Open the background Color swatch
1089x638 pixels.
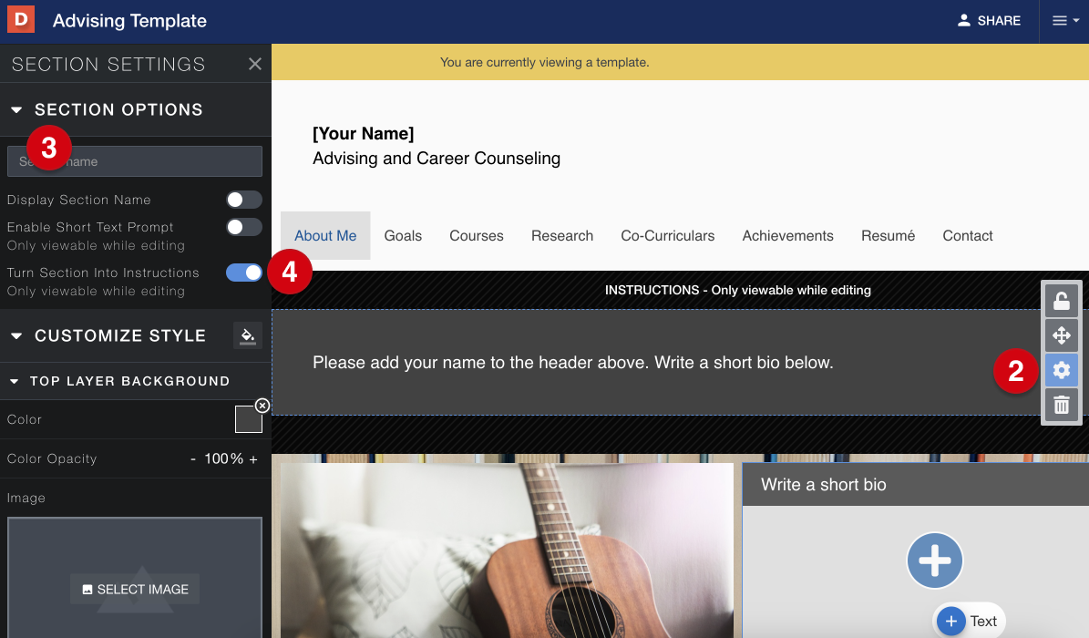click(248, 420)
